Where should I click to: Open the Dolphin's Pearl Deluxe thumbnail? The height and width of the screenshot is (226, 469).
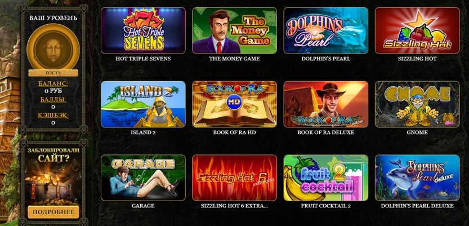click(x=417, y=178)
